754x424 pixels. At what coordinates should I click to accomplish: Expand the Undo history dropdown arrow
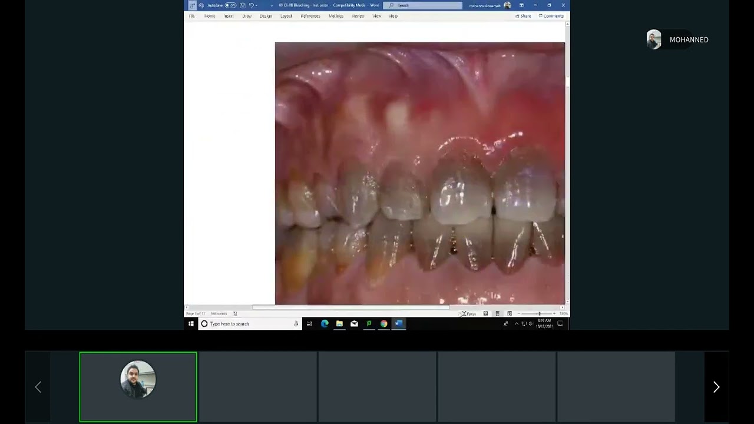256,5
